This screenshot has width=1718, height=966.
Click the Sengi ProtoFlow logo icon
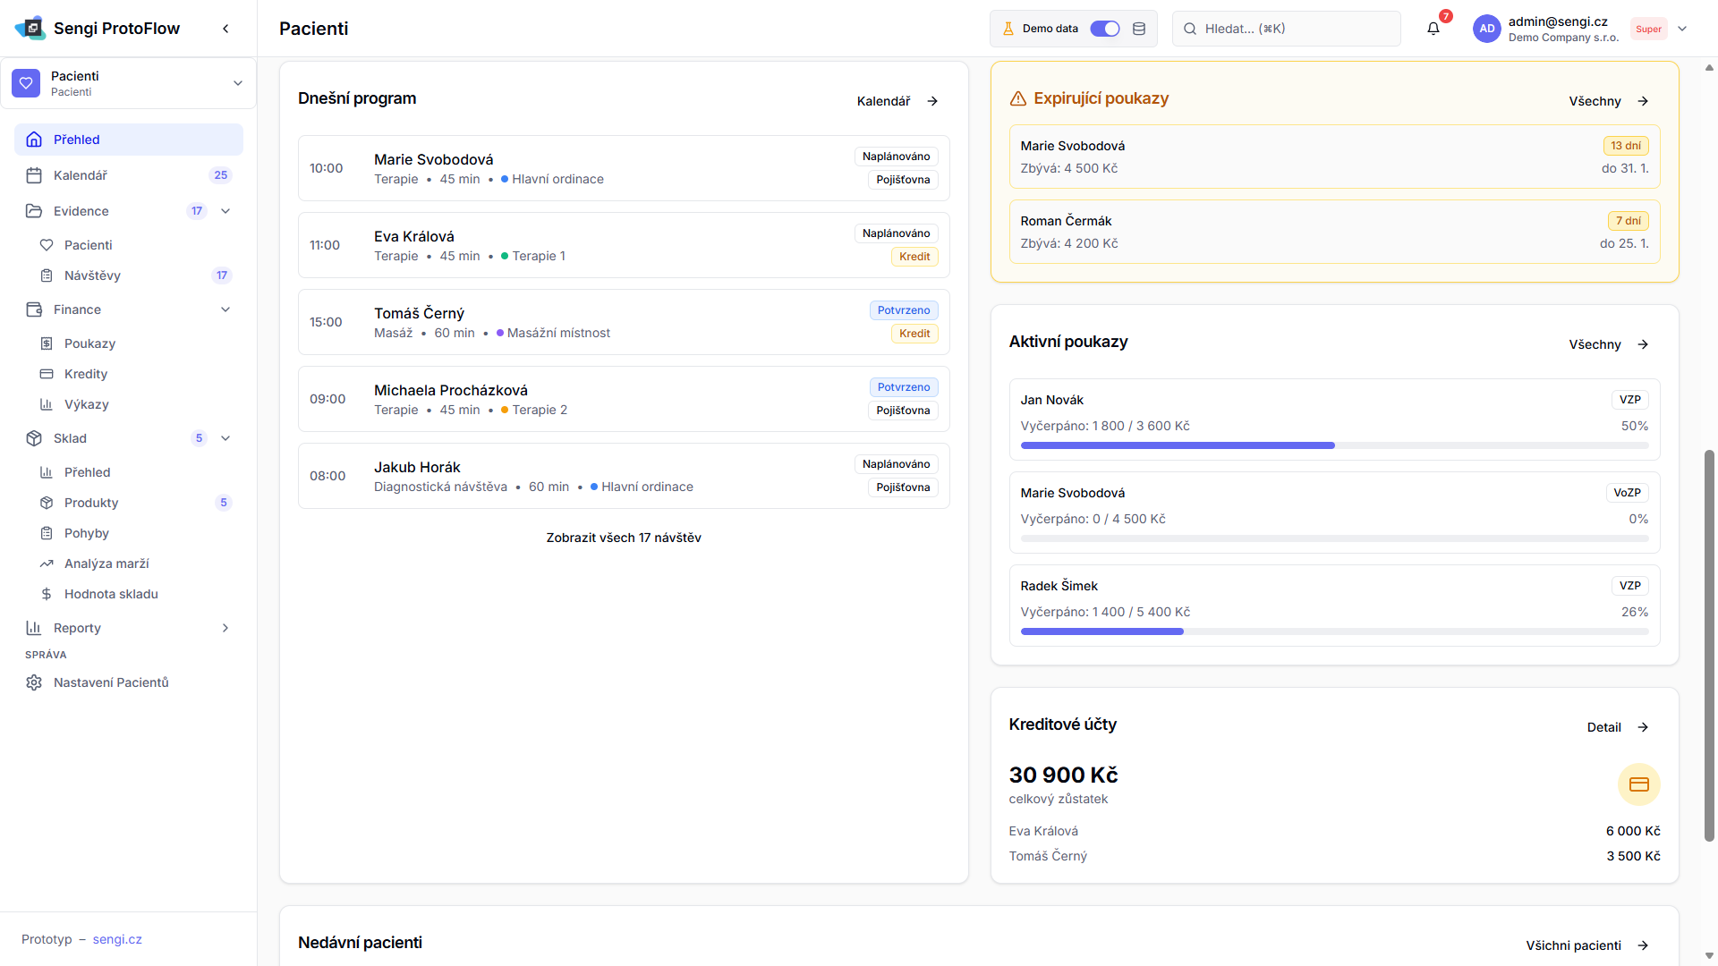(30, 29)
